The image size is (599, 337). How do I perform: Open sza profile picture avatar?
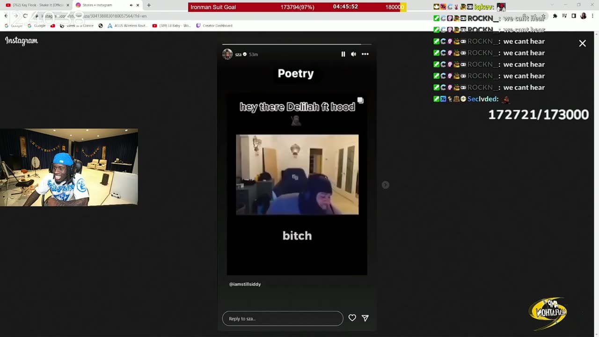pos(227,54)
